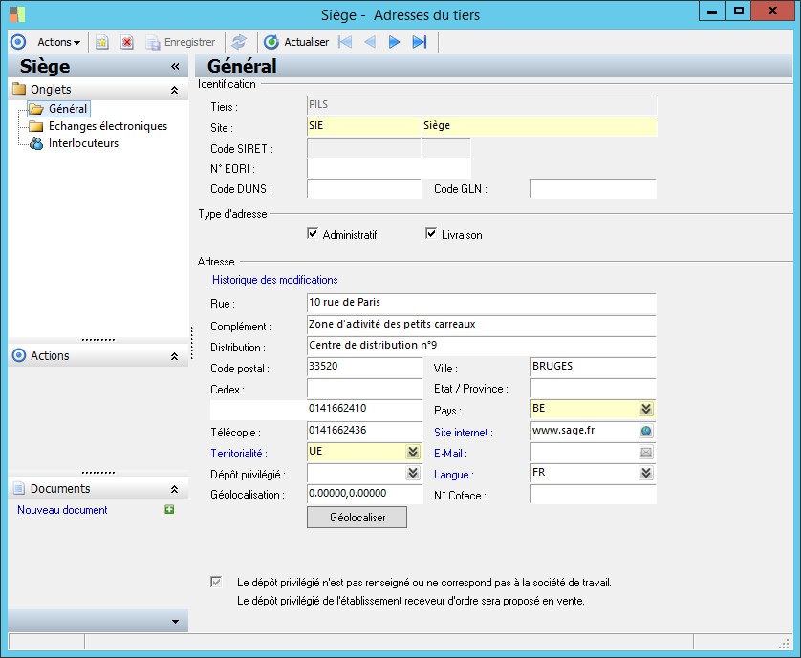The image size is (801, 658).
Task: Expand the Territorialité dropdown
Action: [x=413, y=453]
